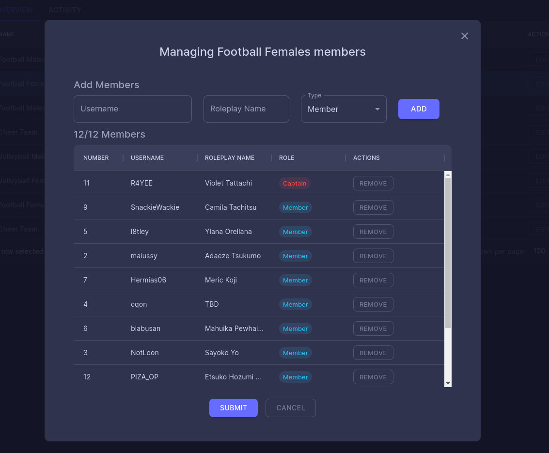549x453 pixels.
Task: Click the scrollbar down arrow in members table
Action: tap(448, 383)
